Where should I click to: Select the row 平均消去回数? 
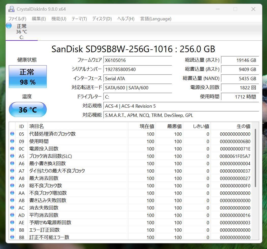[x=130, y=215]
